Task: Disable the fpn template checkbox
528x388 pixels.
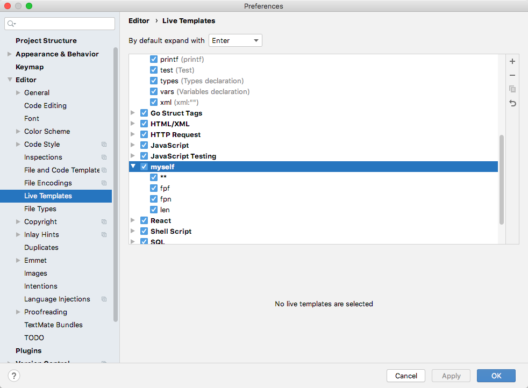Action: 154,199
